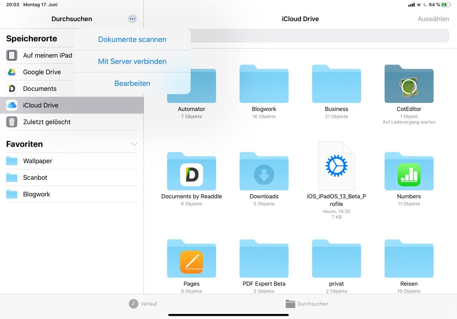The width and height of the screenshot is (457, 319).
Task: Click the iCloud Drive title text
Action: pyautogui.click(x=300, y=19)
